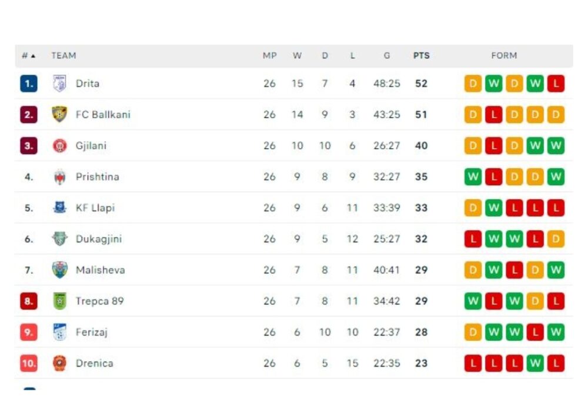
Task: Open the Ferizaj team name link
Action: tap(92, 332)
